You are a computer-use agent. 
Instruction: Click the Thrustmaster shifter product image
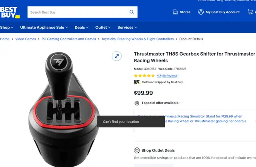click(64, 109)
